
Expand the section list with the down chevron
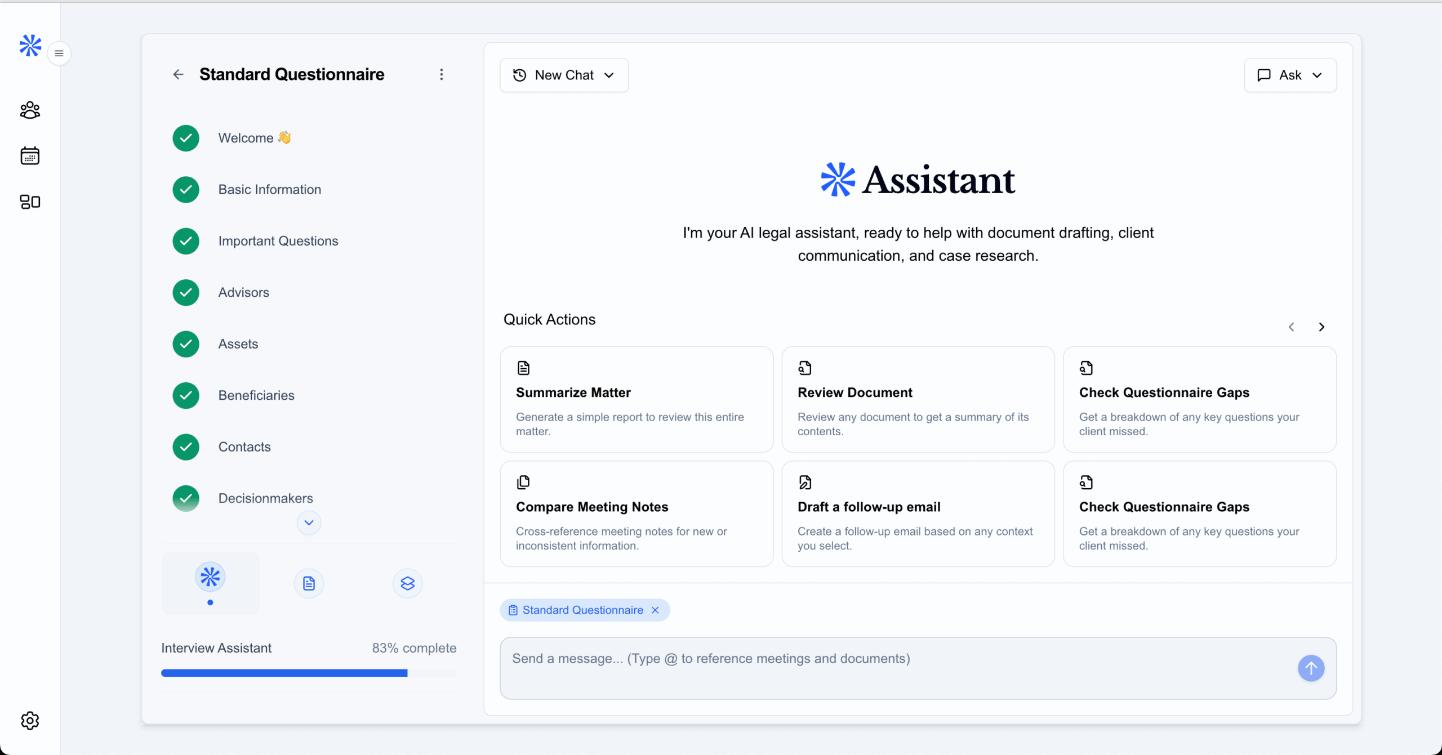pos(309,522)
